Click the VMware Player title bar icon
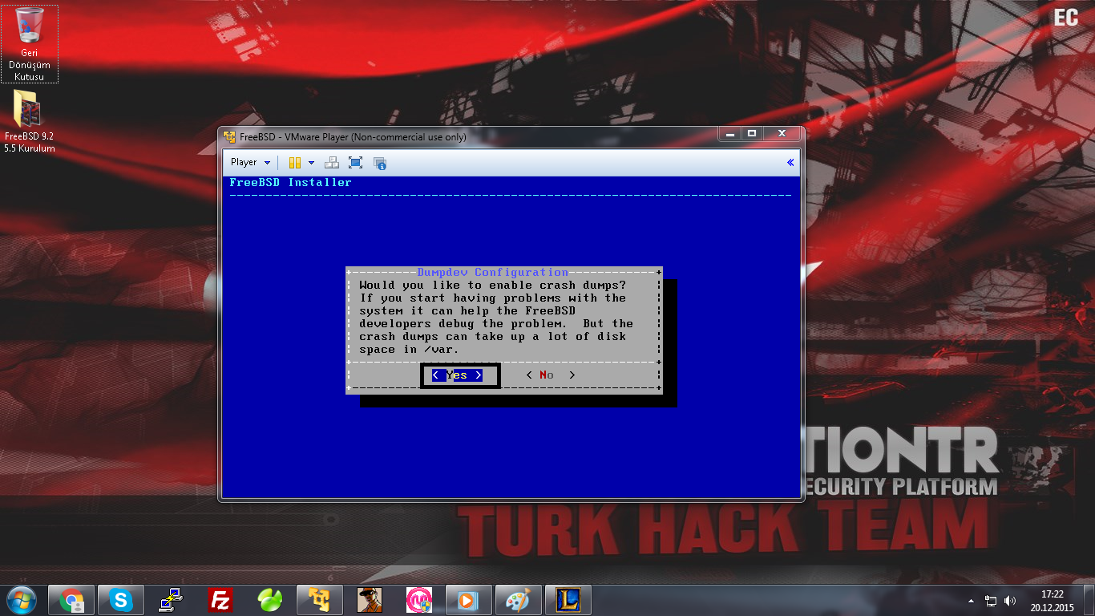Viewport: 1095px width, 616px height. click(229, 136)
